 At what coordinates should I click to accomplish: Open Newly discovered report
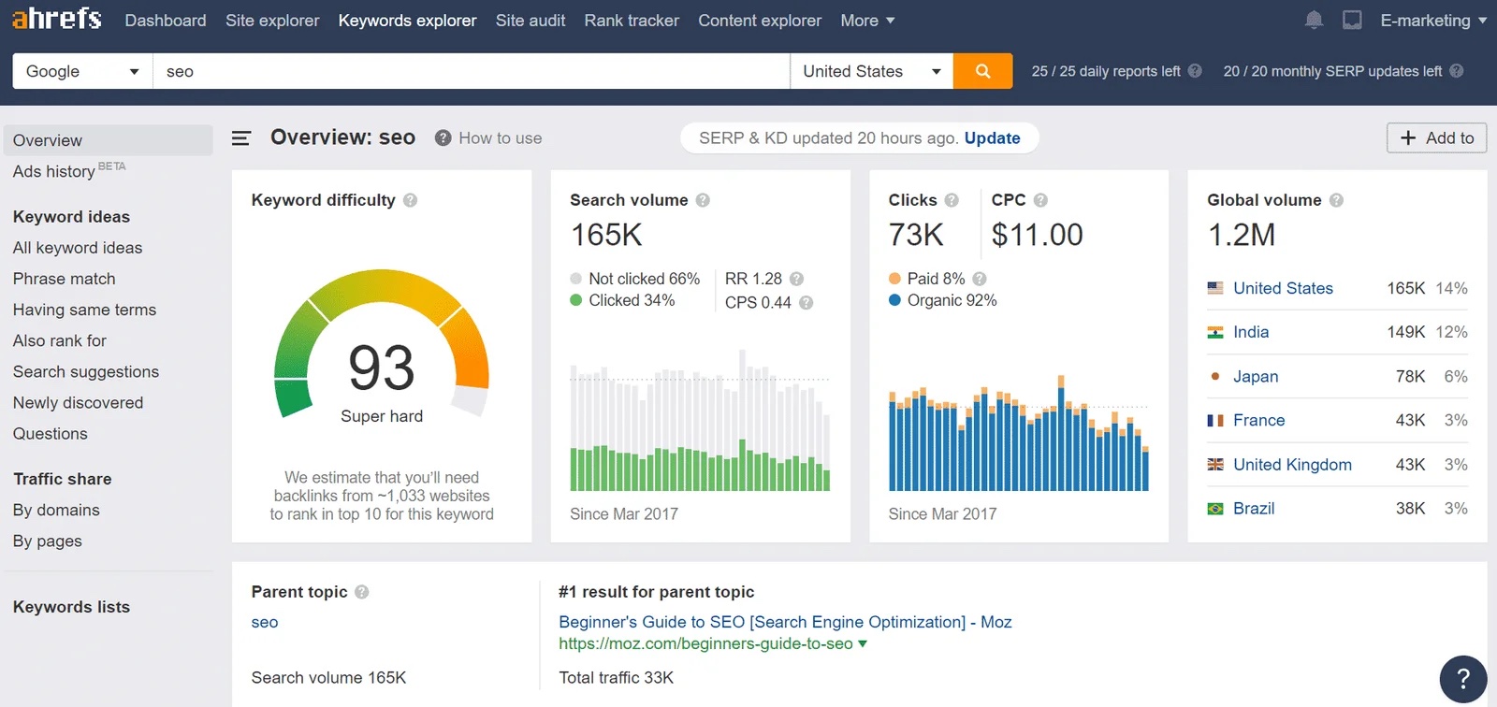pyautogui.click(x=78, y=402)
